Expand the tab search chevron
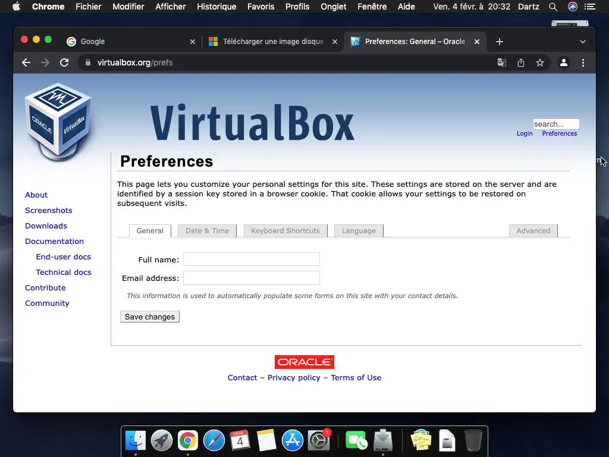The image size is (609, 457). click(x=583, y=42)
